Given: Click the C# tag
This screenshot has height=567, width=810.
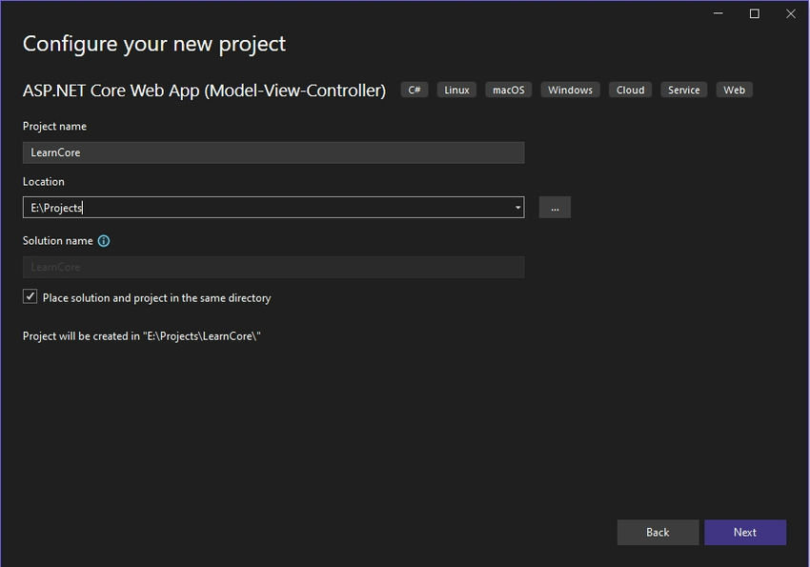Looking at the screenshot, I should click(x=415, y=90).
